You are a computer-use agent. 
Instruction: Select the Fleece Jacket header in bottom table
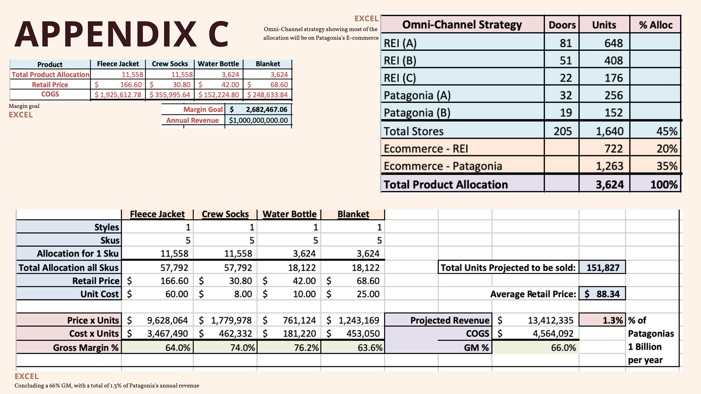(157, 214)
